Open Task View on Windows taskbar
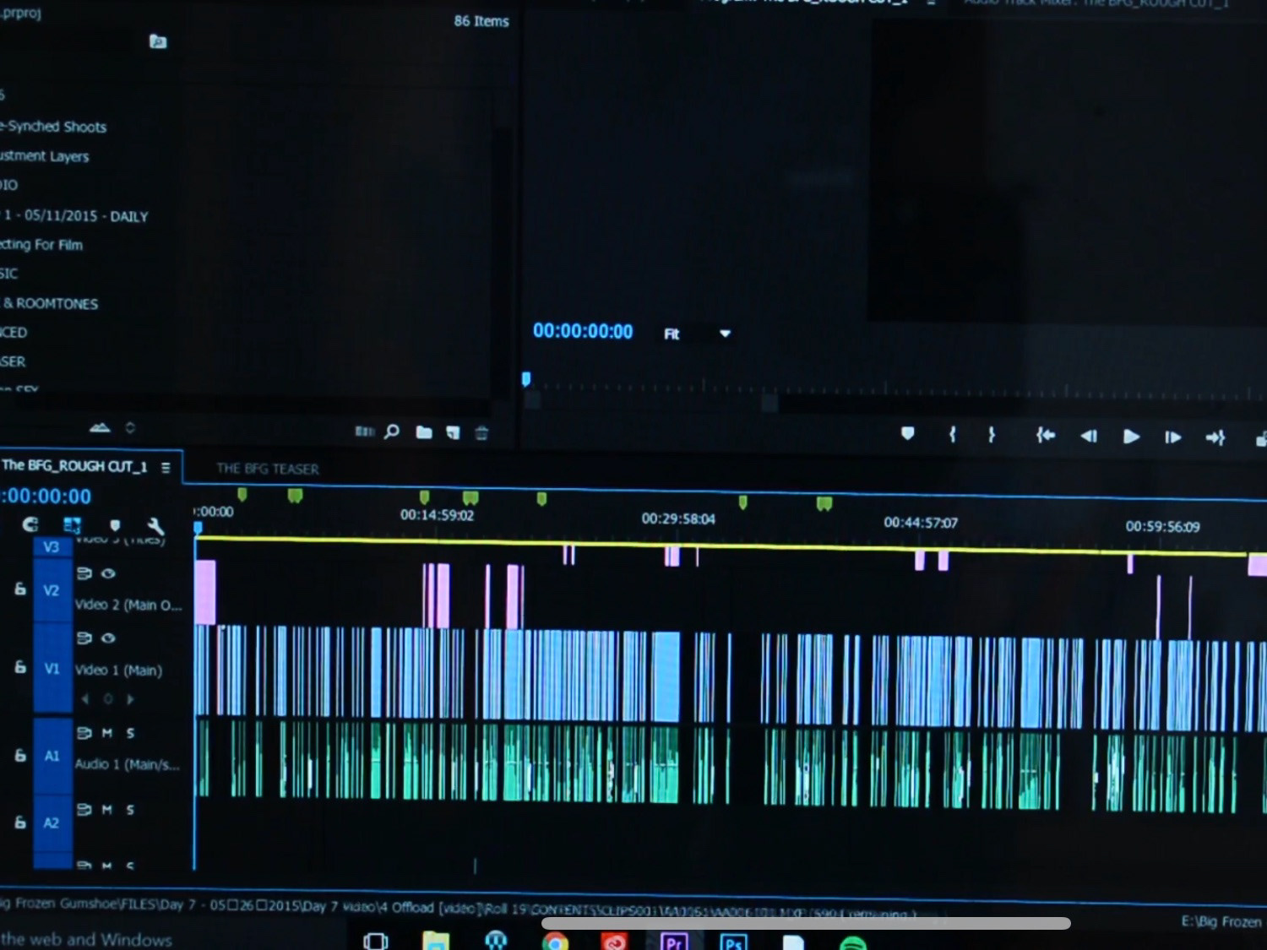This screenshot has height=950, width=1267. click(376, 941)
